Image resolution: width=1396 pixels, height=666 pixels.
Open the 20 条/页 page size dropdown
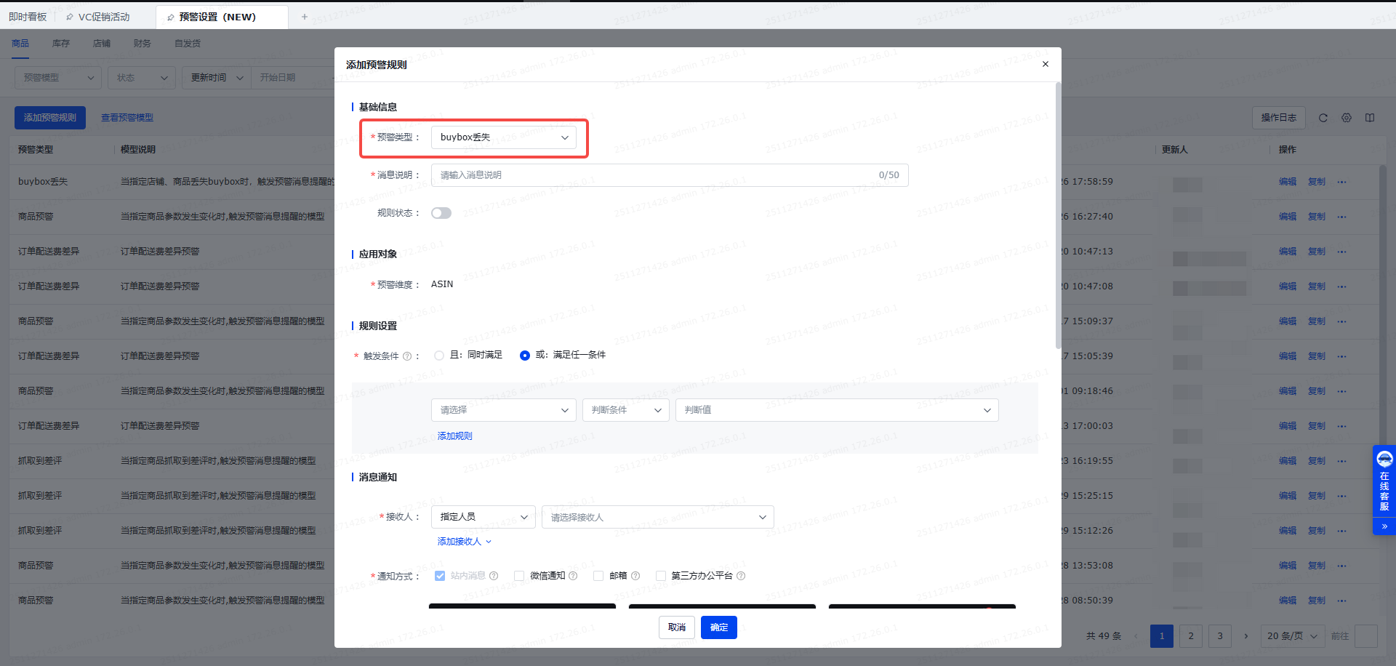[x=1293, y=636]
